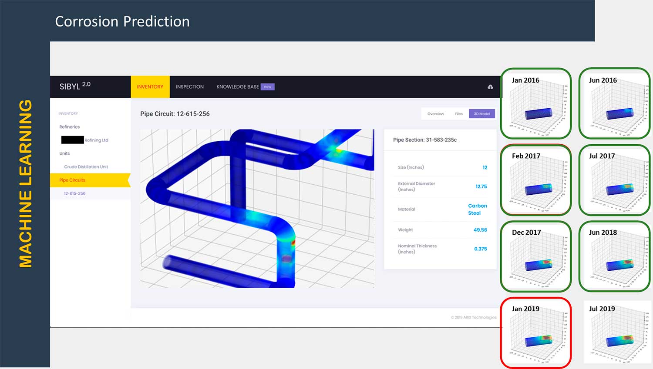Click the SIBYL 2.0 logo

(75, 86)
